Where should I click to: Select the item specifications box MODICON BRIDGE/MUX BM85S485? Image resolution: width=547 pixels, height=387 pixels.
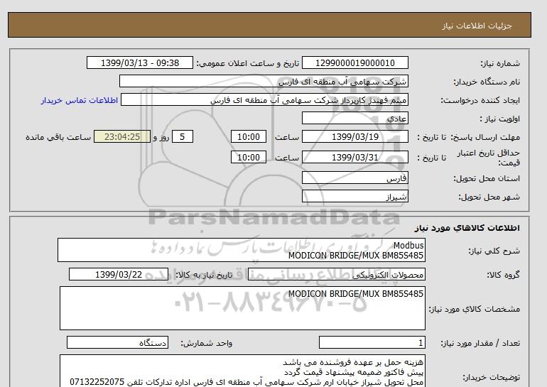pos(242,308)
